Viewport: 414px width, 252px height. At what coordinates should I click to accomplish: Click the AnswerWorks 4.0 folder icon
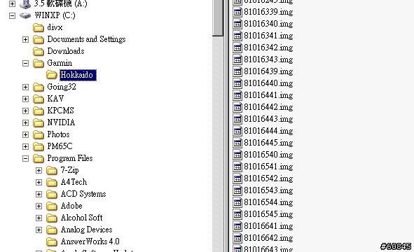[51, 241]
